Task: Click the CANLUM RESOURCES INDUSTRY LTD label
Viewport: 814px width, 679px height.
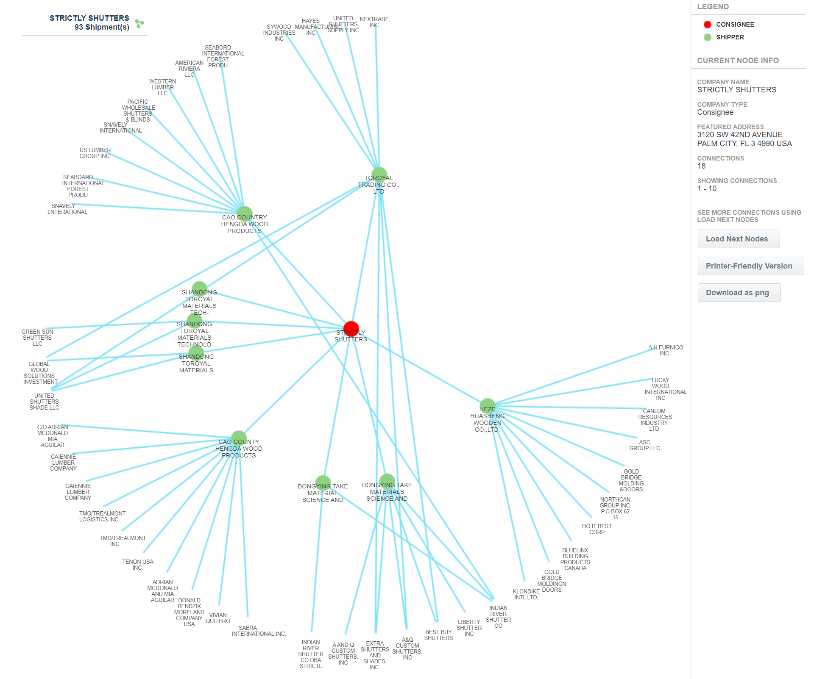Action: pyautogui.click(x=655, y=420)
